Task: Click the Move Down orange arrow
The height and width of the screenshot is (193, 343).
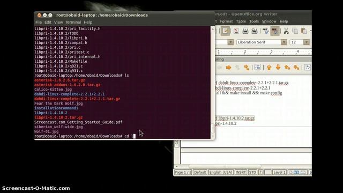Action: tap(278, 68)
